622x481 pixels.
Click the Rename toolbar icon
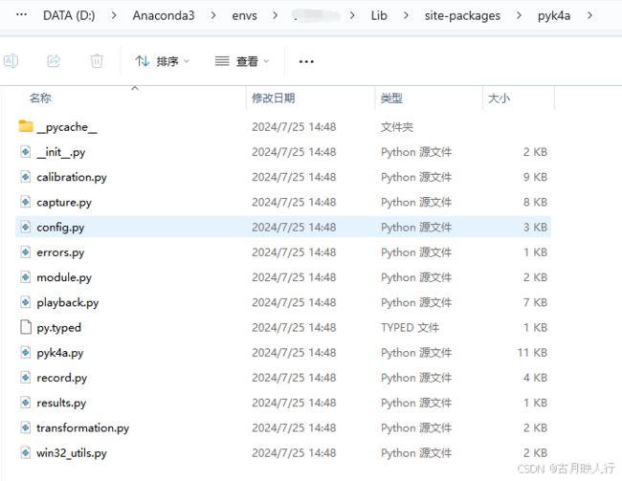(11, 61)
